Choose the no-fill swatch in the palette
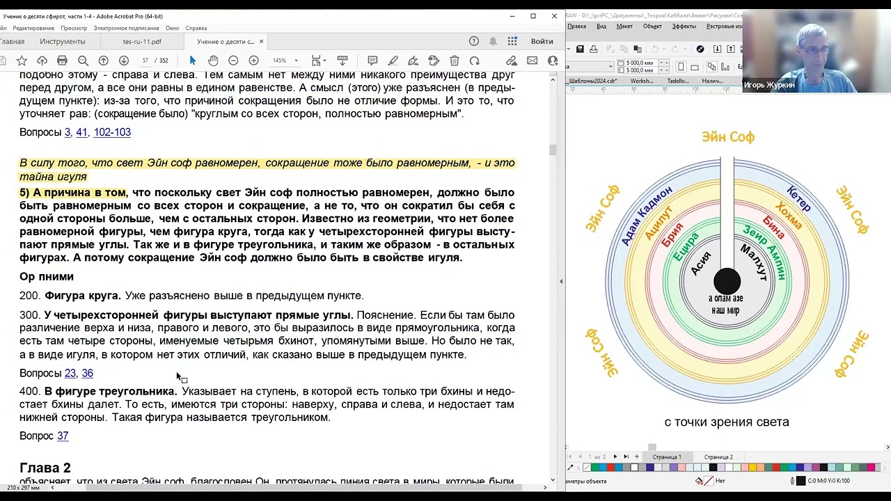This screenshot has height=501, width=891. point(586,468)
